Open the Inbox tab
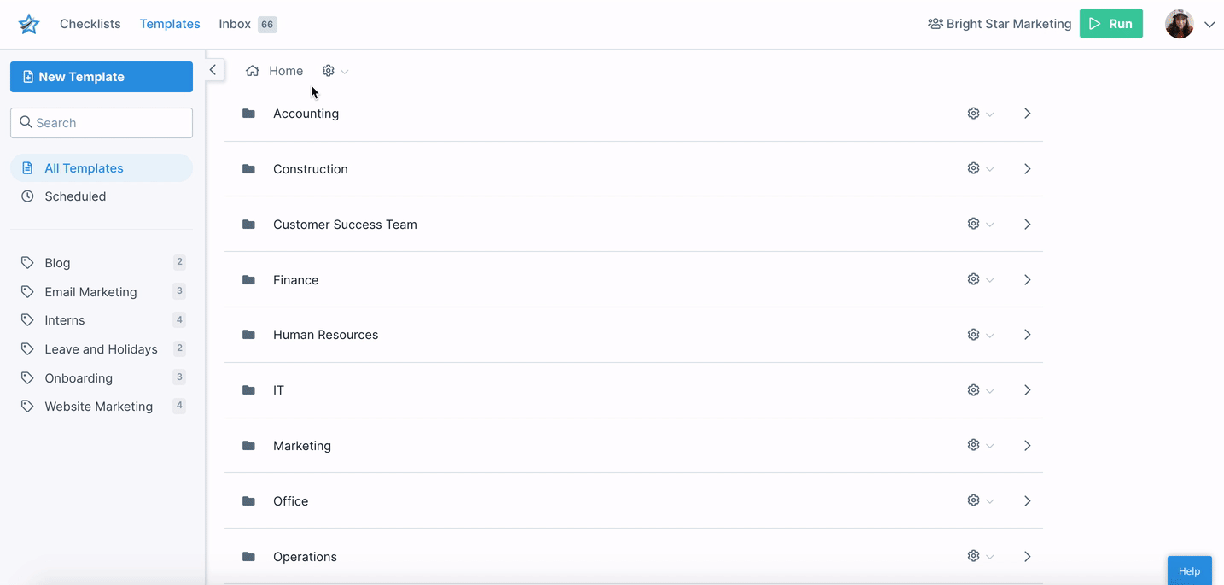 [x=235, y=24]
